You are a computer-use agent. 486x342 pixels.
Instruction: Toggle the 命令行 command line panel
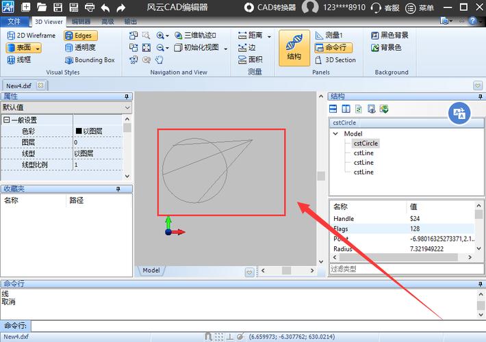[333, 47]
